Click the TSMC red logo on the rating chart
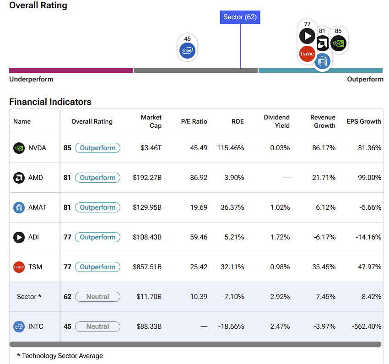The height and width of the screenshot is (364, 389). pos(307,54)
